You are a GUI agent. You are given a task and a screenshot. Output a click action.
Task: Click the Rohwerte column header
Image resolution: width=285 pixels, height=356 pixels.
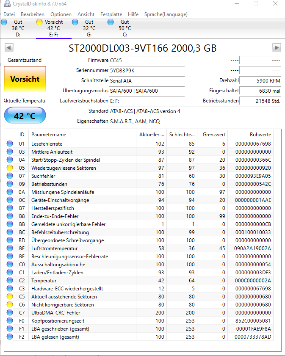coord(251,135)
